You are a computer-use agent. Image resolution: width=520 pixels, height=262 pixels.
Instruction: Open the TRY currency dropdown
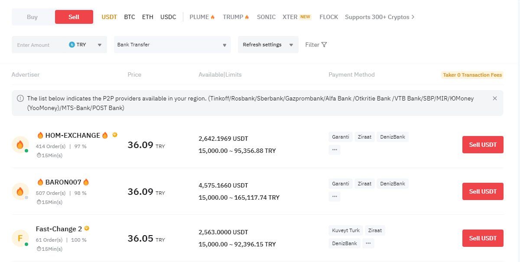[x=86, y=45]
